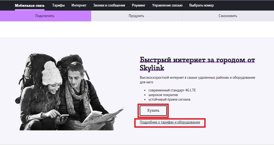This screenshot has width=274, height=145.
Task: Click the paragraph starting Высокоскоростной интернет
Action: 197,80
